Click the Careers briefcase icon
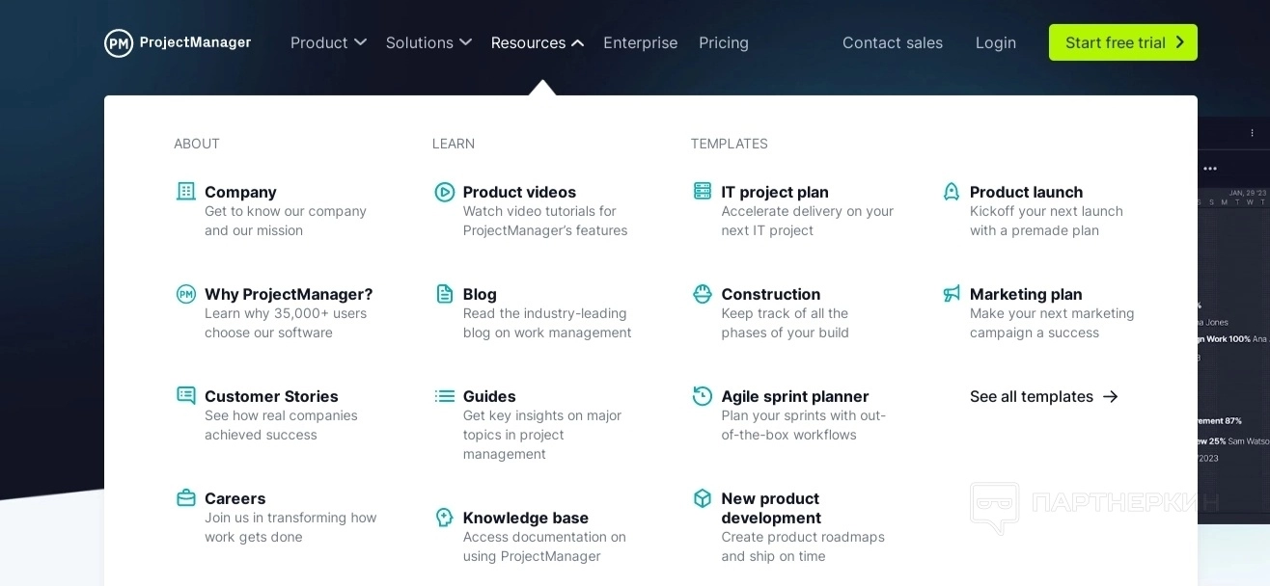 point(186,498)
